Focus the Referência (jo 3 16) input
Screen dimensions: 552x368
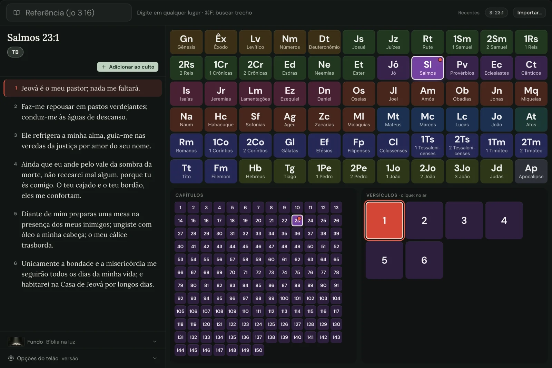(x=69, y=13)
